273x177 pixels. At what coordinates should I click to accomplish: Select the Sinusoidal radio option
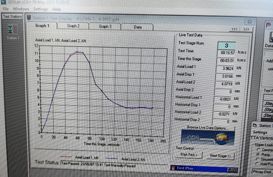point(258,159)
